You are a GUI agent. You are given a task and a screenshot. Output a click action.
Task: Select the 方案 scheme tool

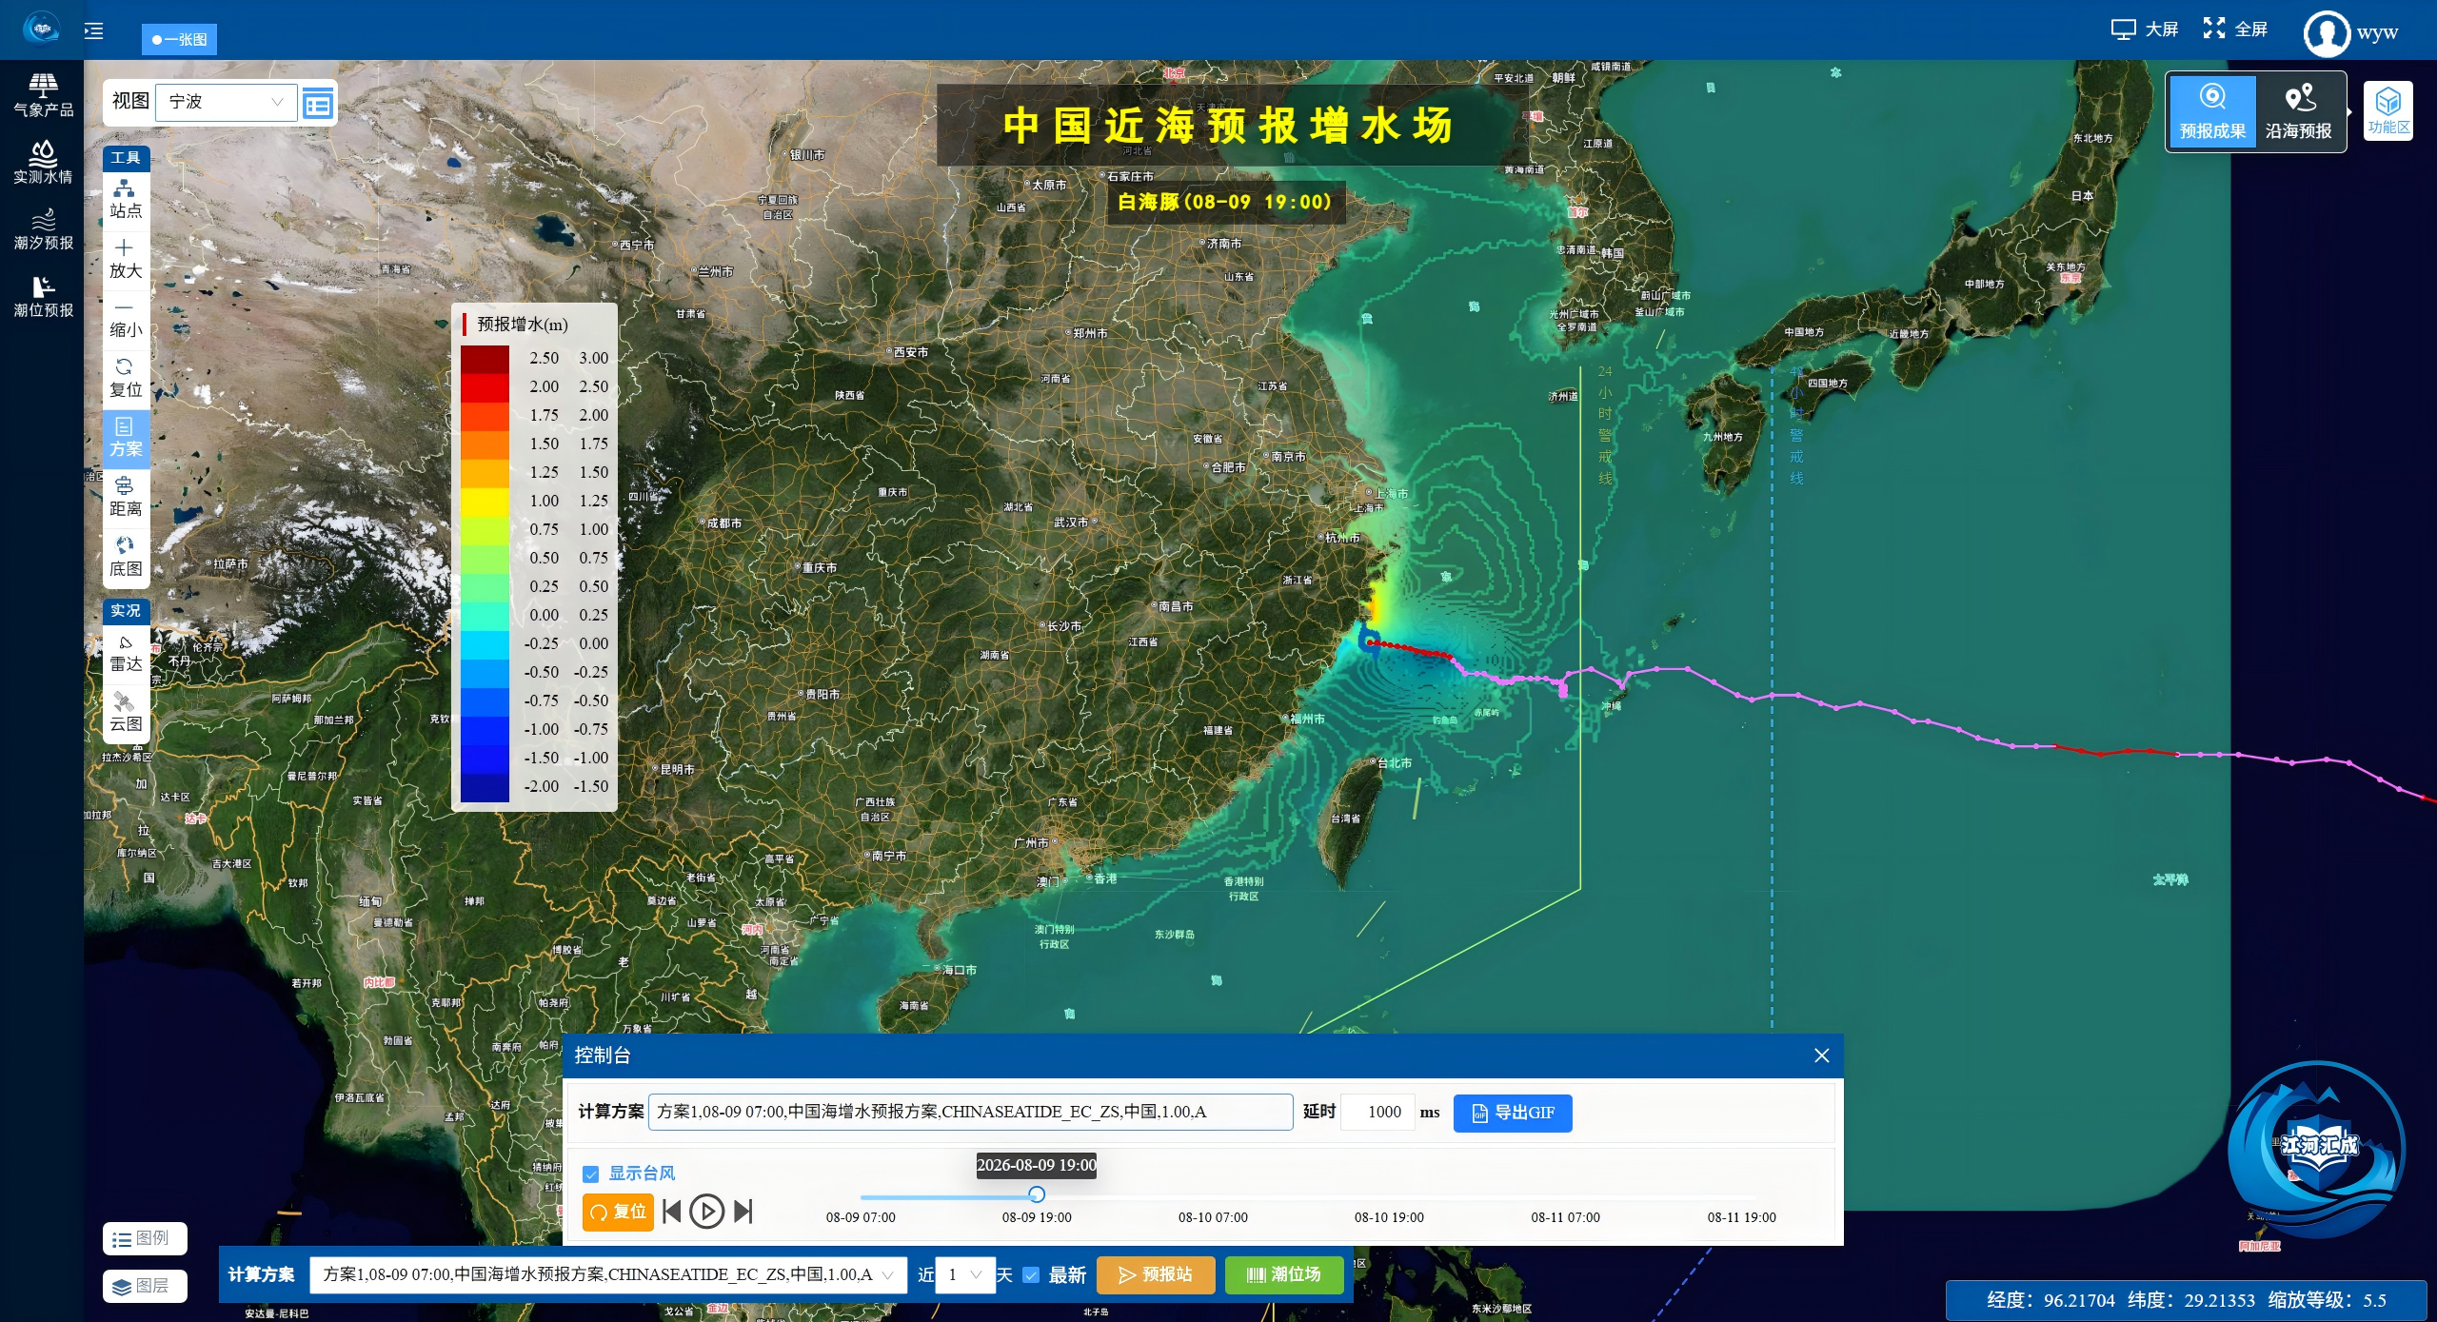click(126, 438)
